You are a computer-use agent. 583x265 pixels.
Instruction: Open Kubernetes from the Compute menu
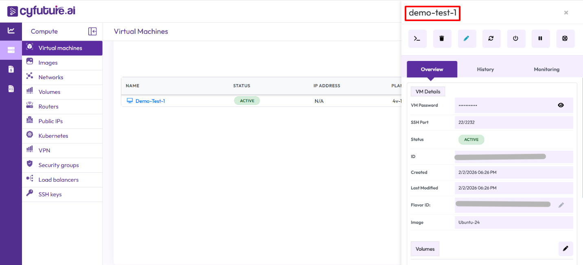pyautogui.click(x=53, y=136)
